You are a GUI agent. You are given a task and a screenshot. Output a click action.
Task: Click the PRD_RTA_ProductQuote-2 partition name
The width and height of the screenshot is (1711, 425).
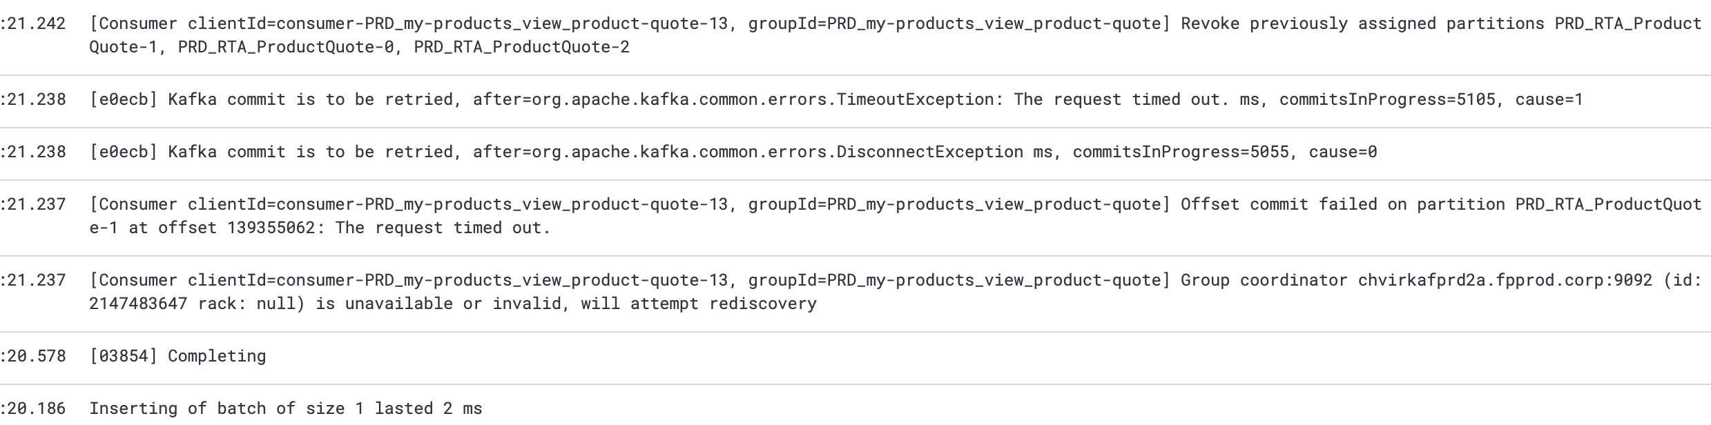[x=521, y=48]
